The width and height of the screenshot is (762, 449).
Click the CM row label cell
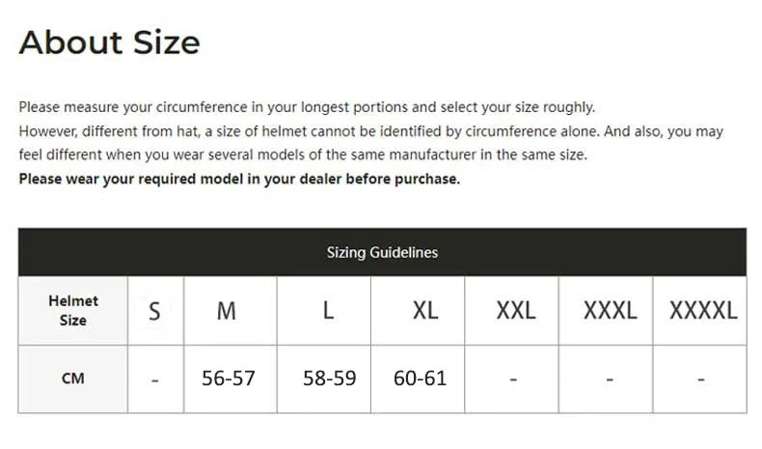pyautogui.click(x=73, y=379)
